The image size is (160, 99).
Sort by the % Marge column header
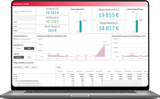(109, 71)
